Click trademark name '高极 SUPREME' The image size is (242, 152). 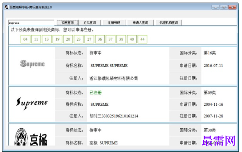pos(104,143)
